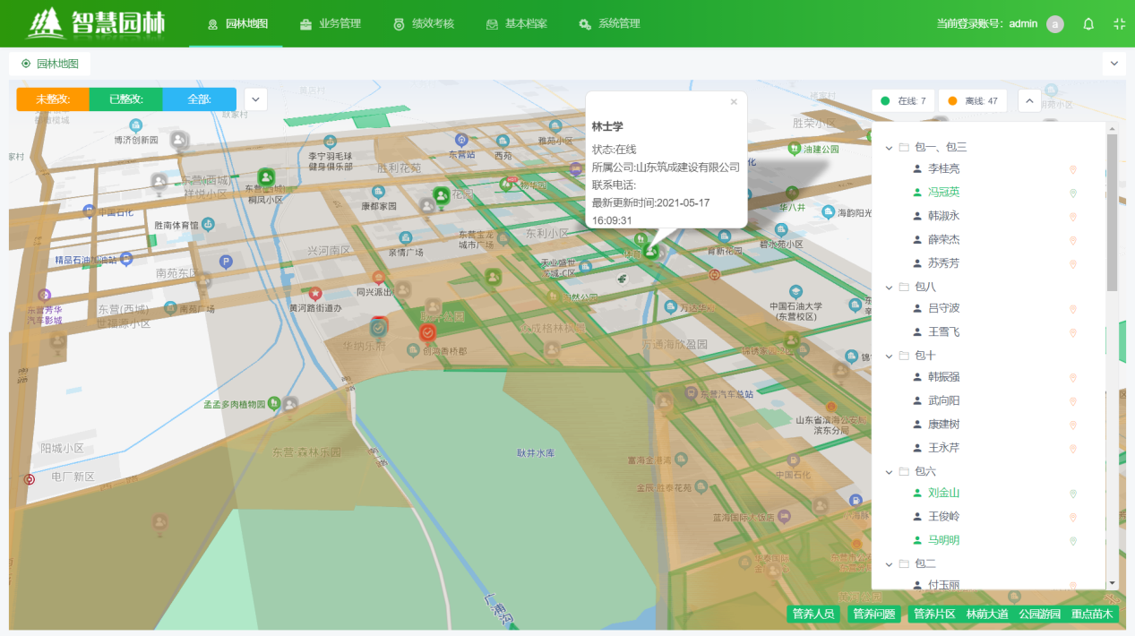
Task: Collapse the 包二 group
Action: pyautogui.click(x=890, y=564)
